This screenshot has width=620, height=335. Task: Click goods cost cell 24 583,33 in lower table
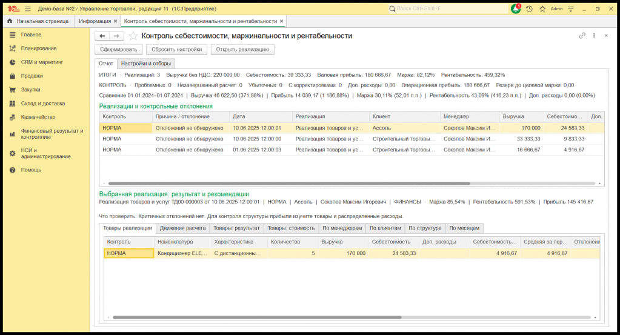(x=394, y=253)
